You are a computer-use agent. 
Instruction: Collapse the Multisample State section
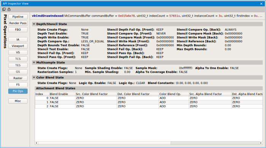34,62
